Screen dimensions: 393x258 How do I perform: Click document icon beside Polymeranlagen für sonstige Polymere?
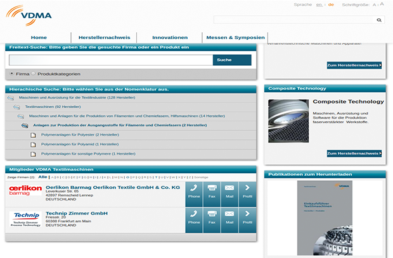pos(33,154)
